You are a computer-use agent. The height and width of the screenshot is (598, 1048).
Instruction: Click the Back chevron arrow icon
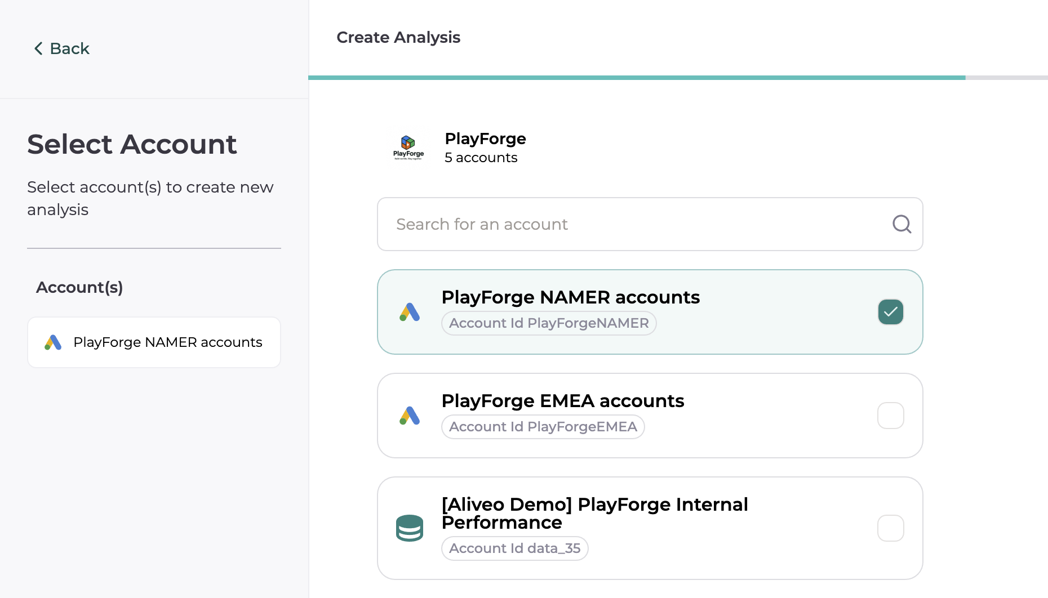tap(38, 48)
